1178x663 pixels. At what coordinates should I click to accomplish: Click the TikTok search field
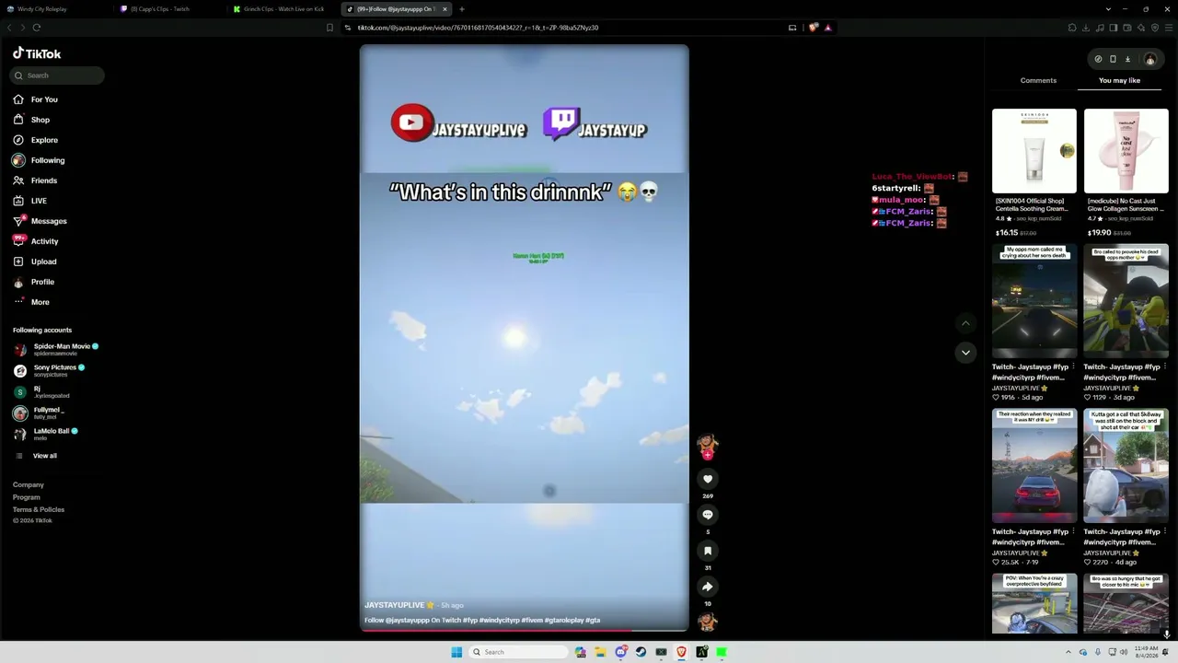click(59, 76)
